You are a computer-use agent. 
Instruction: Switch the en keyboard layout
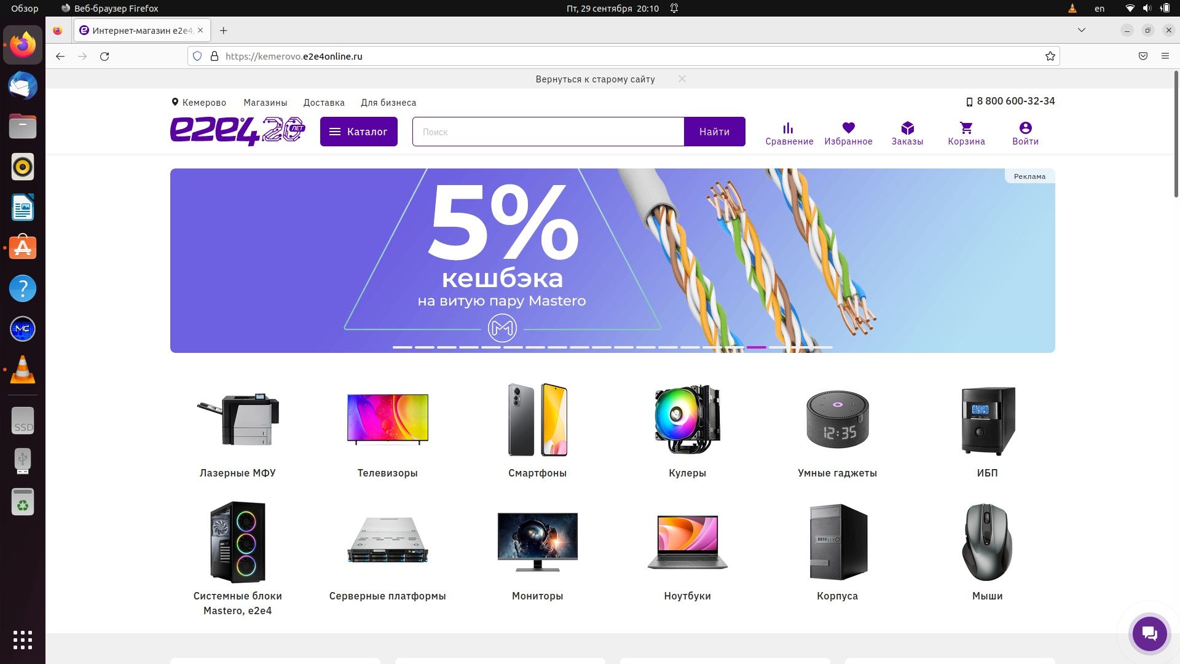1099,9
